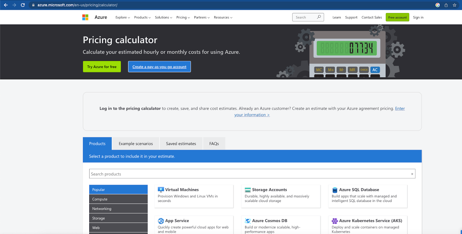Click the Microsoft logo icon

(85, 17)
